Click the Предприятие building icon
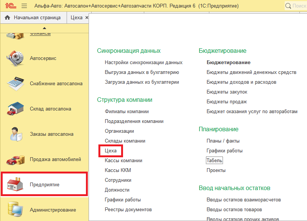 point(15,184)
